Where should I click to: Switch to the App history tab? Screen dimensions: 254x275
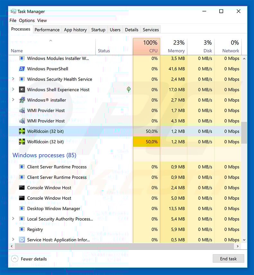pos(76,30)
